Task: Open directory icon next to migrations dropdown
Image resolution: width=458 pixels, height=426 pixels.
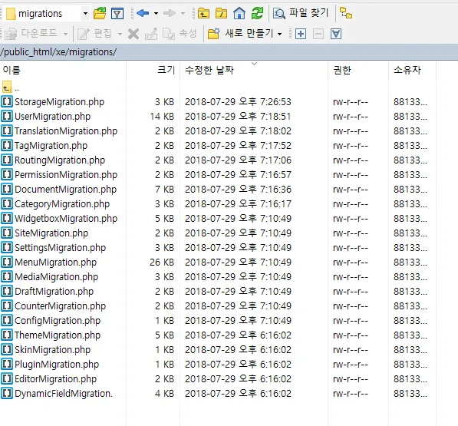Action: (100, 14)
